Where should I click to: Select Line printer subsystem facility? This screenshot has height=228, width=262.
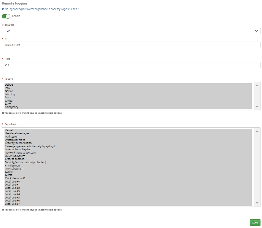coord(128,149)
